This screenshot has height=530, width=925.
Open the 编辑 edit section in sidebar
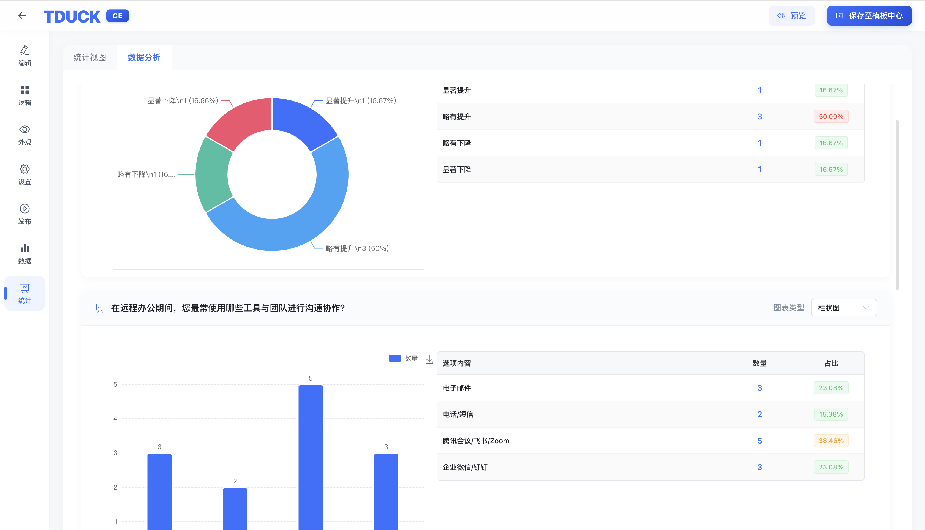tap(25, 56)
